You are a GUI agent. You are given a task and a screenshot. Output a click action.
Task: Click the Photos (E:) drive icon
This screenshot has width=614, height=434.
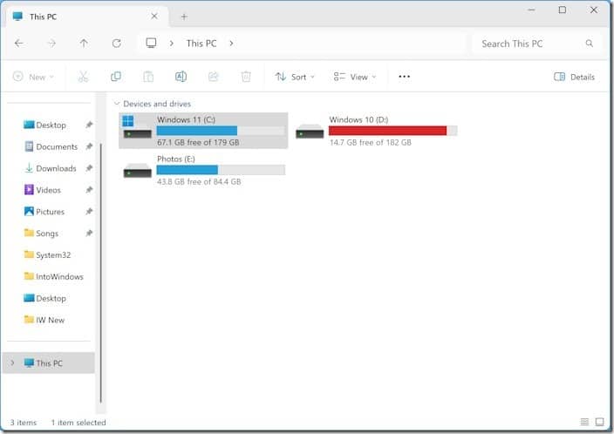pyautogui.click(x=138, y=171)
